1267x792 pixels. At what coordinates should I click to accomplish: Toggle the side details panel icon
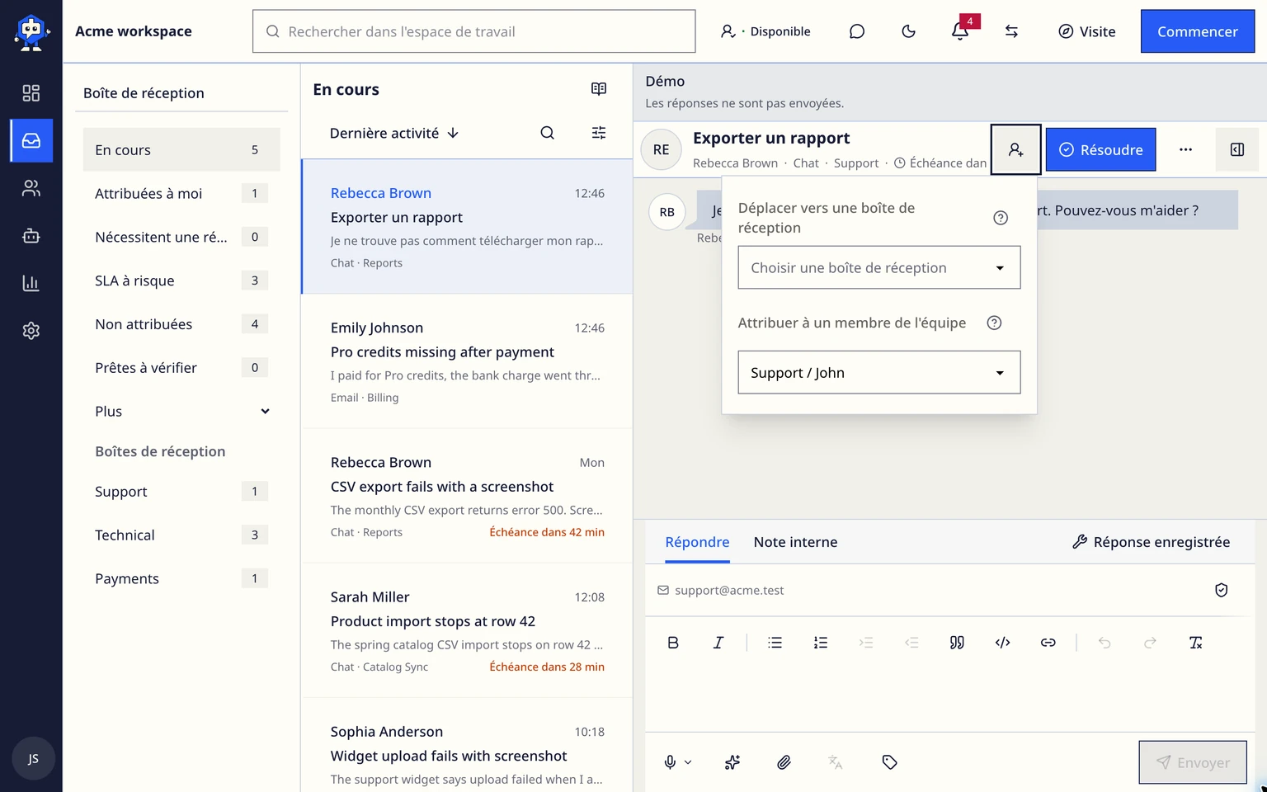(x=1237, y=149)
